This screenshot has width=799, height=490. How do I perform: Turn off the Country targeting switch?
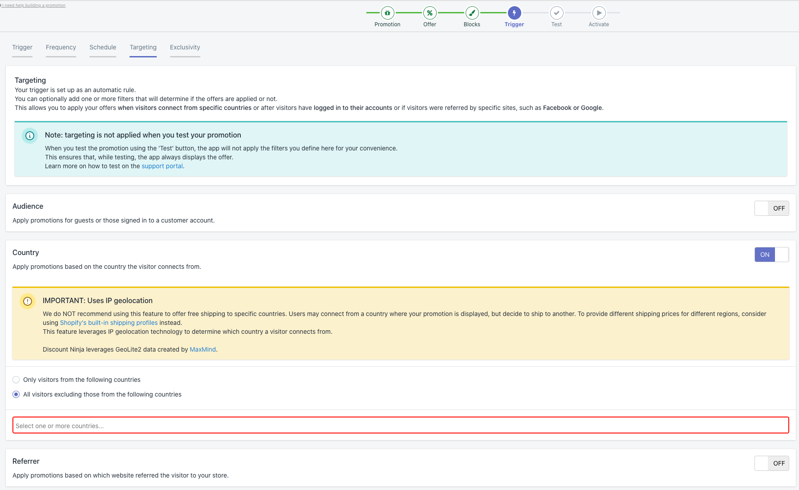coord(771,255)
